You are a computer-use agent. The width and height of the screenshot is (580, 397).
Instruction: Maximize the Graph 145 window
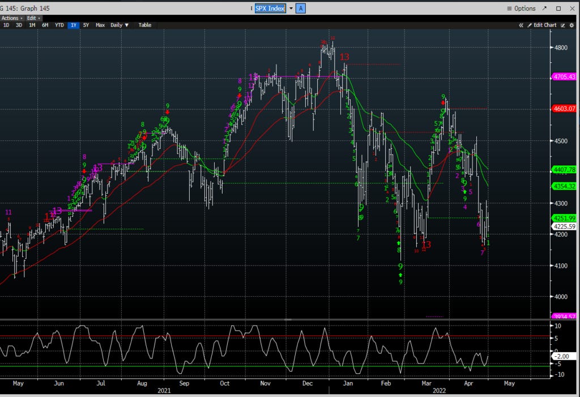558,8
